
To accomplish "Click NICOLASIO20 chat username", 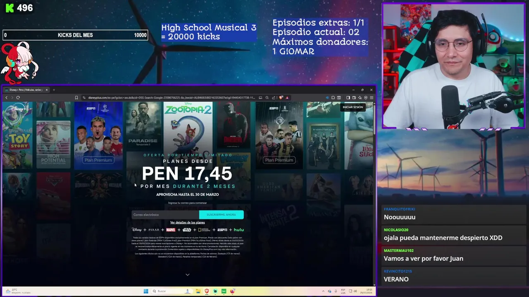I will pyautogui.click(x=396, y=230).
